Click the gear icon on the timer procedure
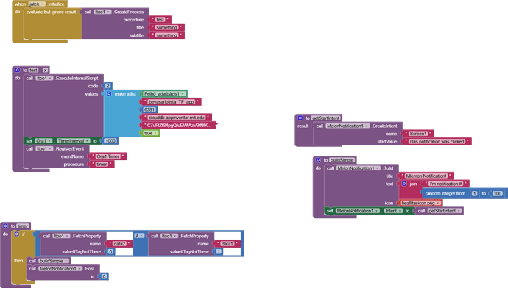The width and height of the screenshot is (508, 288). point(5,226)
